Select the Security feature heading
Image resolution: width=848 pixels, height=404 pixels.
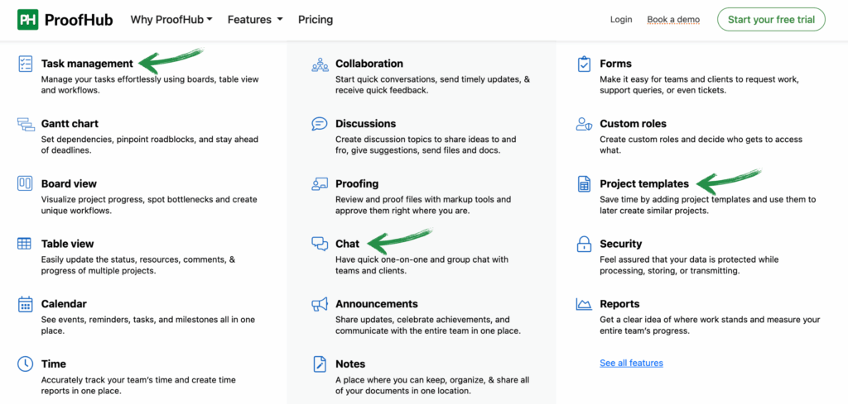click(x=621, y=244)
